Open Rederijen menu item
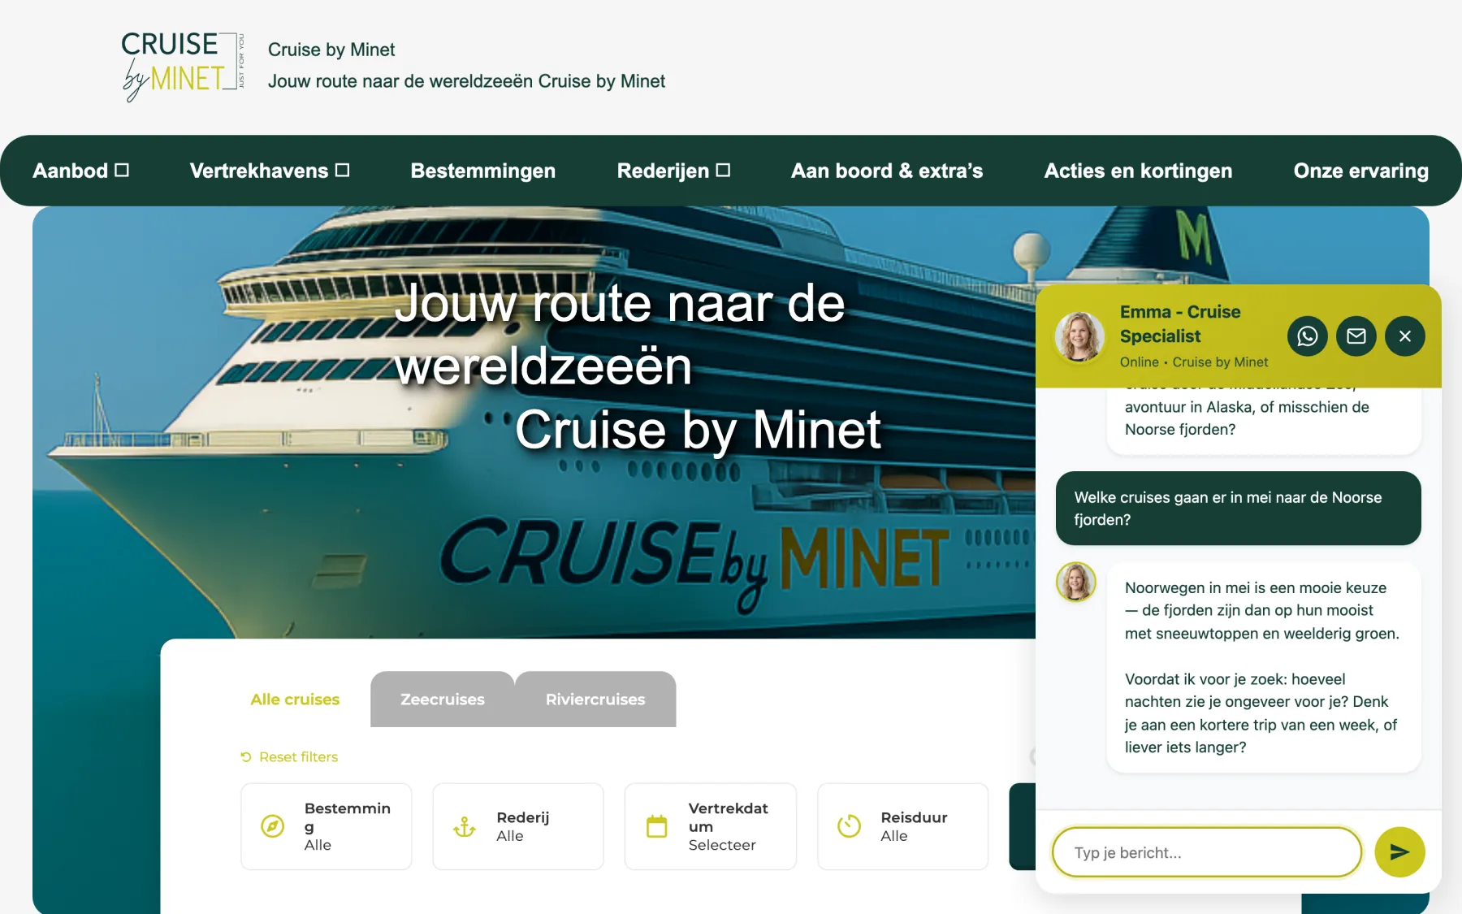Viewport: 1462px width, 914px height. (663, 171)
